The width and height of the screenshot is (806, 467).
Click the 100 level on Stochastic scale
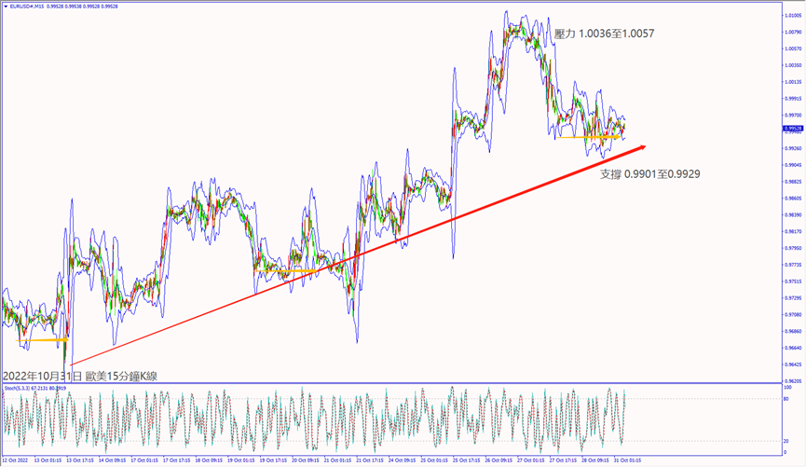click(789, 386)
